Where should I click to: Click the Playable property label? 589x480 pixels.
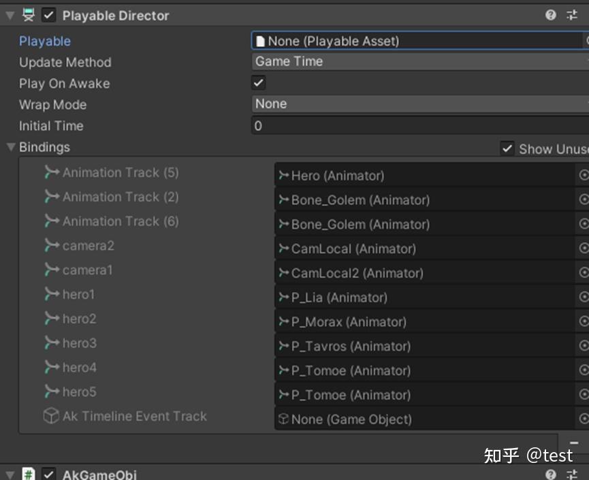44,41
